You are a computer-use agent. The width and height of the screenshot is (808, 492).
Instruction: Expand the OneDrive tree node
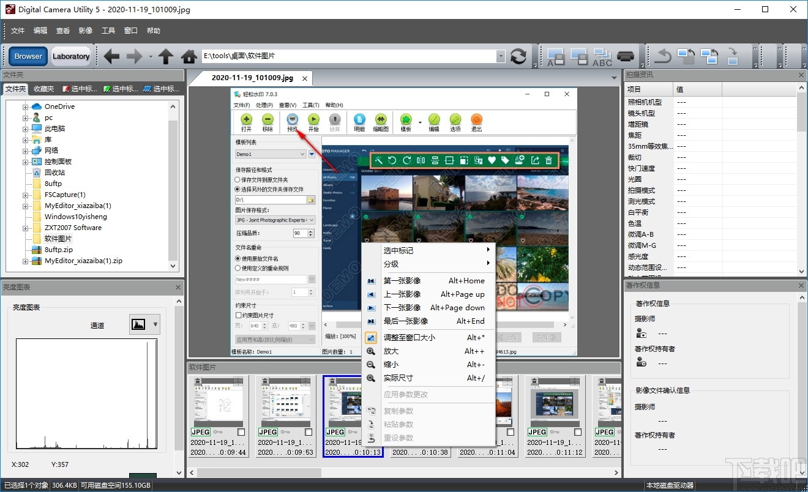pos(26,106)
